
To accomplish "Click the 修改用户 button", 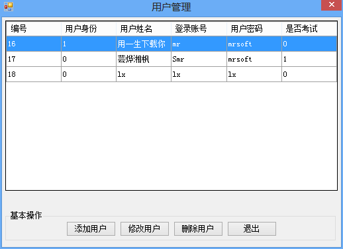I will (144, 228).
